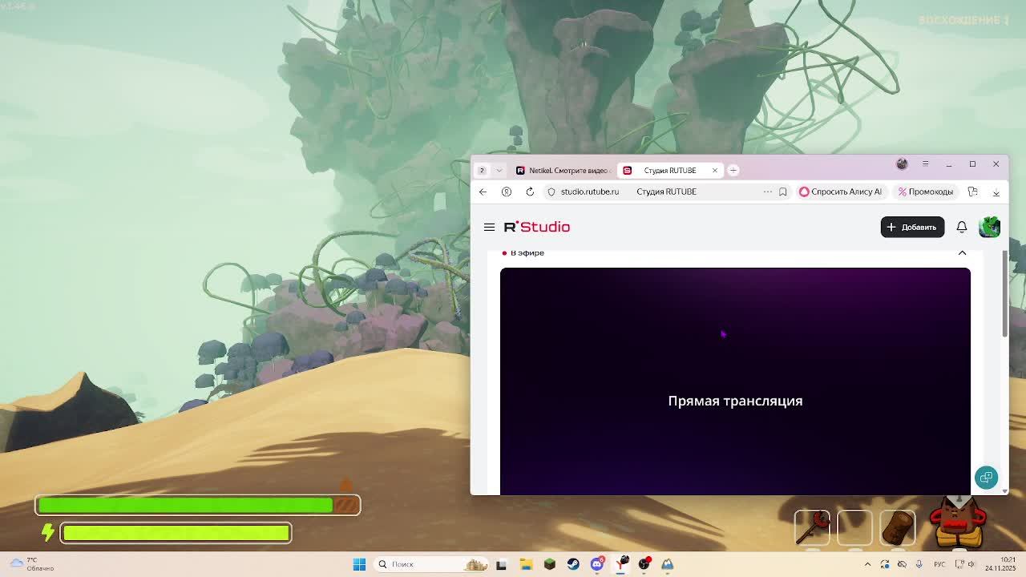Open Discord from the taskbar

click(597, 564)
